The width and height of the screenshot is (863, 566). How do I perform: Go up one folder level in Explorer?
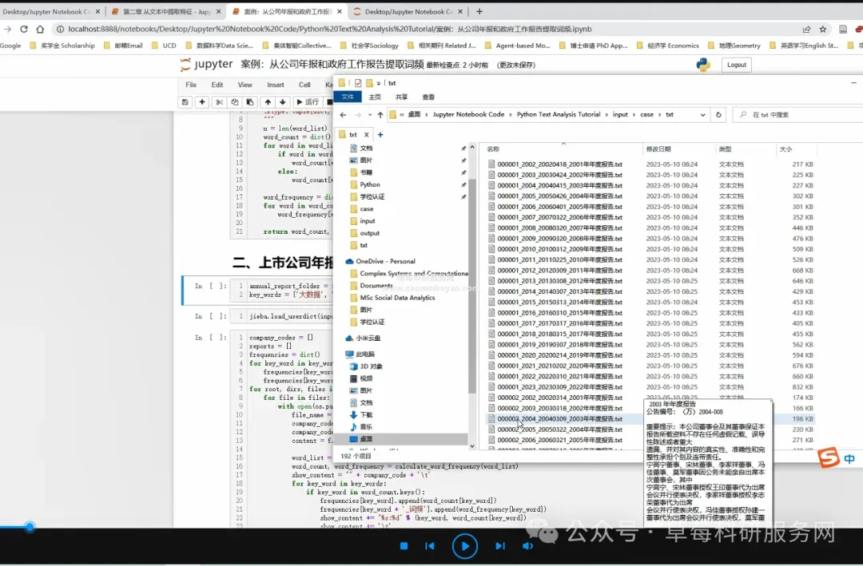380,114
